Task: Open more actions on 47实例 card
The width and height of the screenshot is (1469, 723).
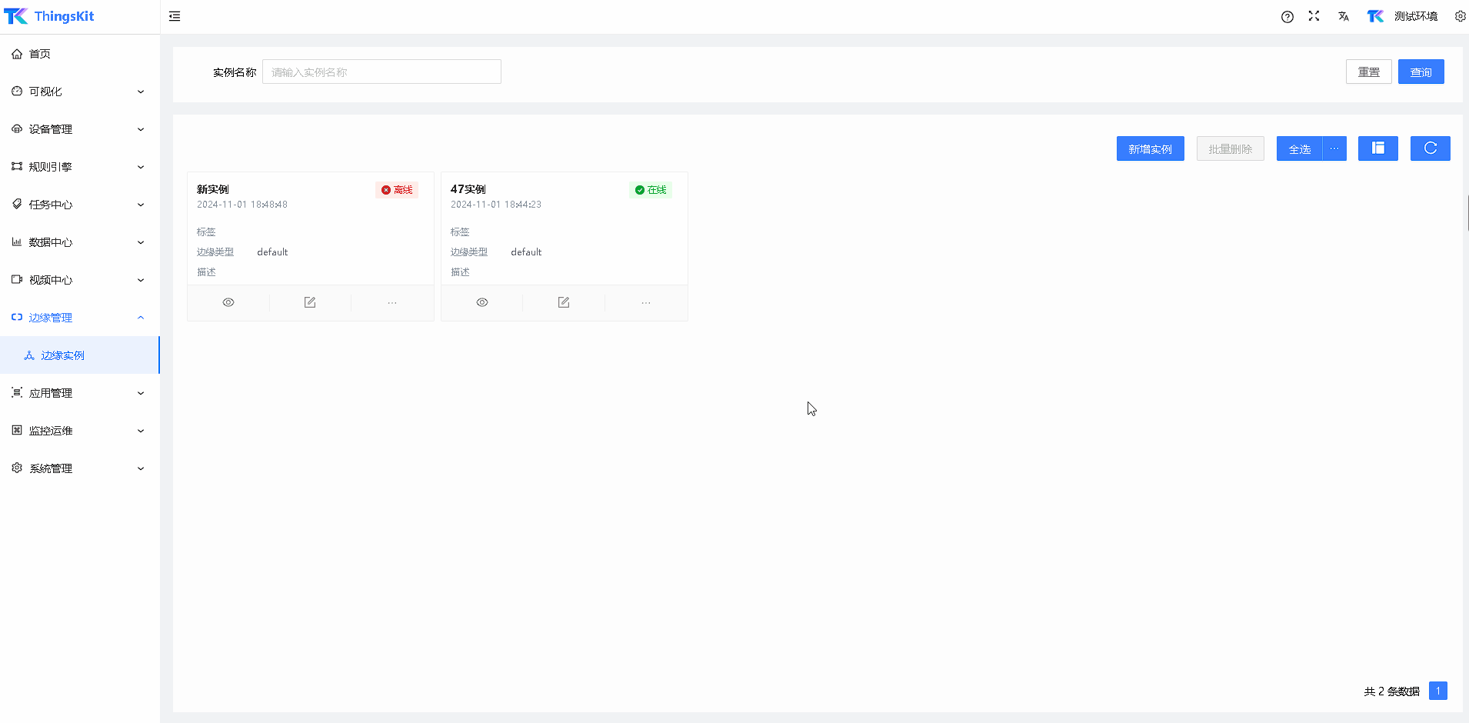Action: tap(646, 302)
